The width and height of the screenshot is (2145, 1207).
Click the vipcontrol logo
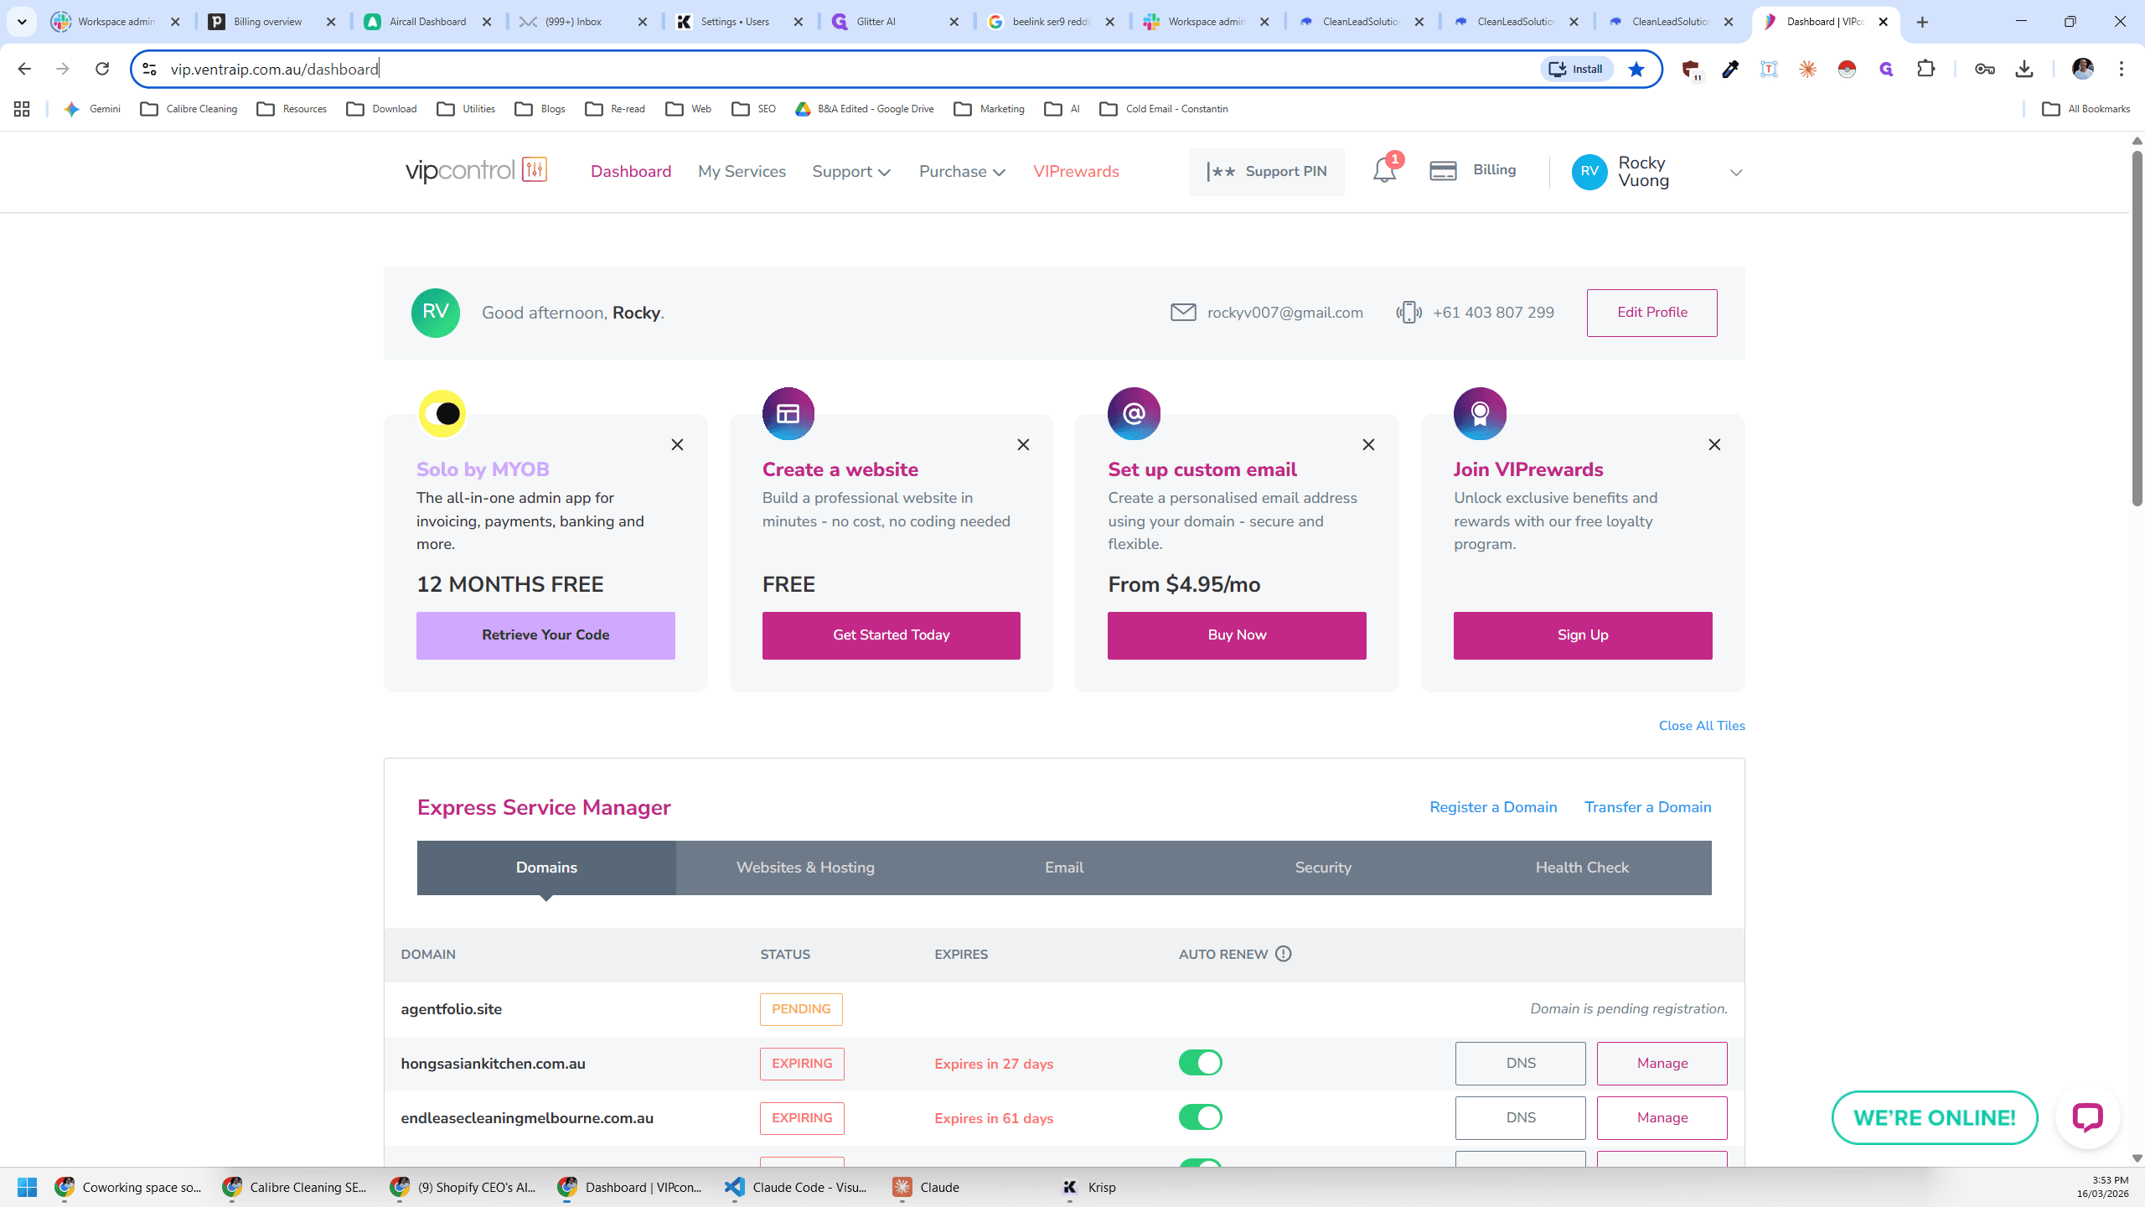tap(476, 171)
